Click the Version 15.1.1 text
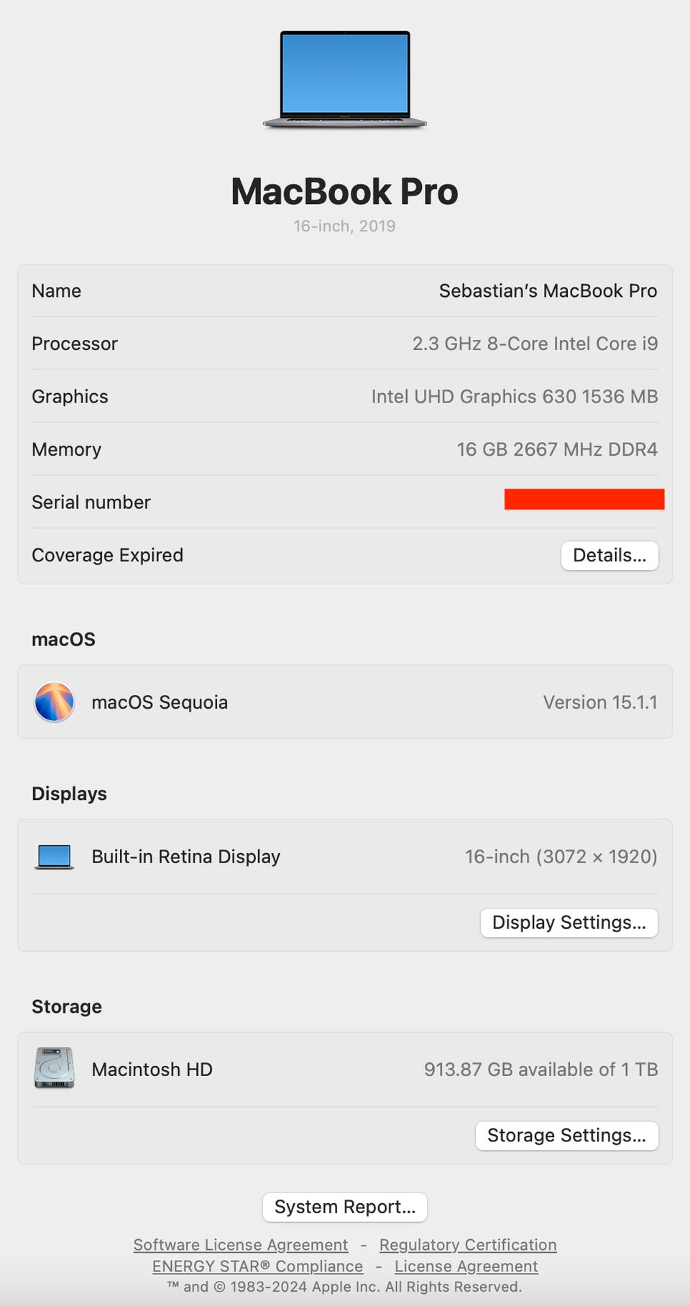This screenshot has height=1306, width=690. click(600, 702)
